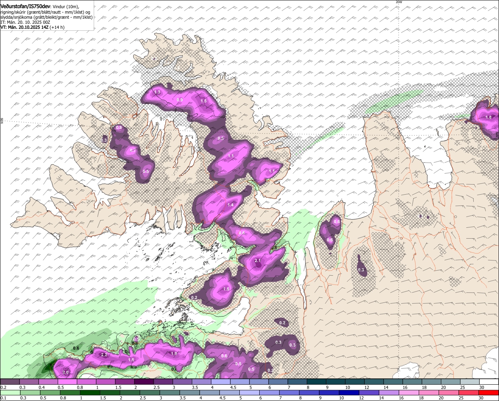The image size is (499, 401).
Task: Click the pale green 0.1 swatch in bottom legend row
Action: [10, 393]
